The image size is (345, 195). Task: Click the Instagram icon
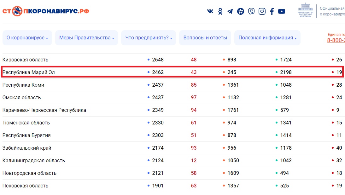click(x=262, y=11)
